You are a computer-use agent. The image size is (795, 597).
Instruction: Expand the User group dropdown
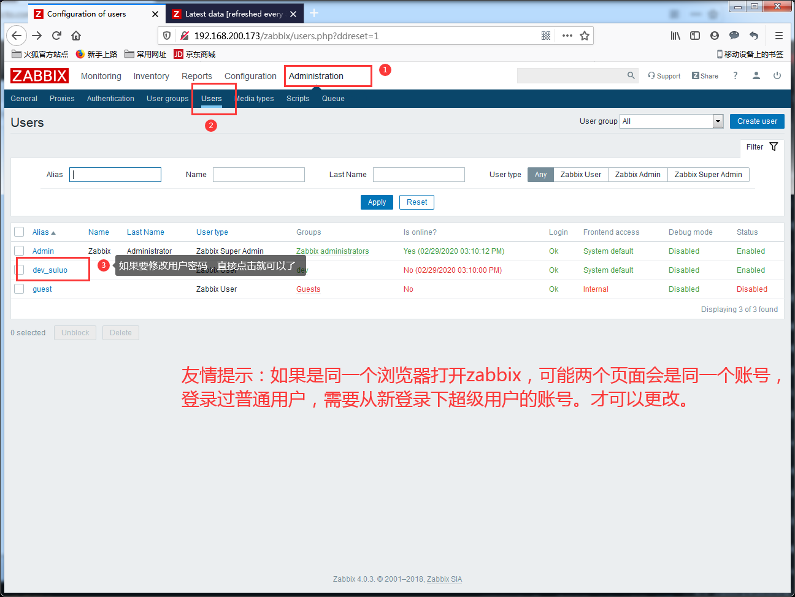coord(672,121)
